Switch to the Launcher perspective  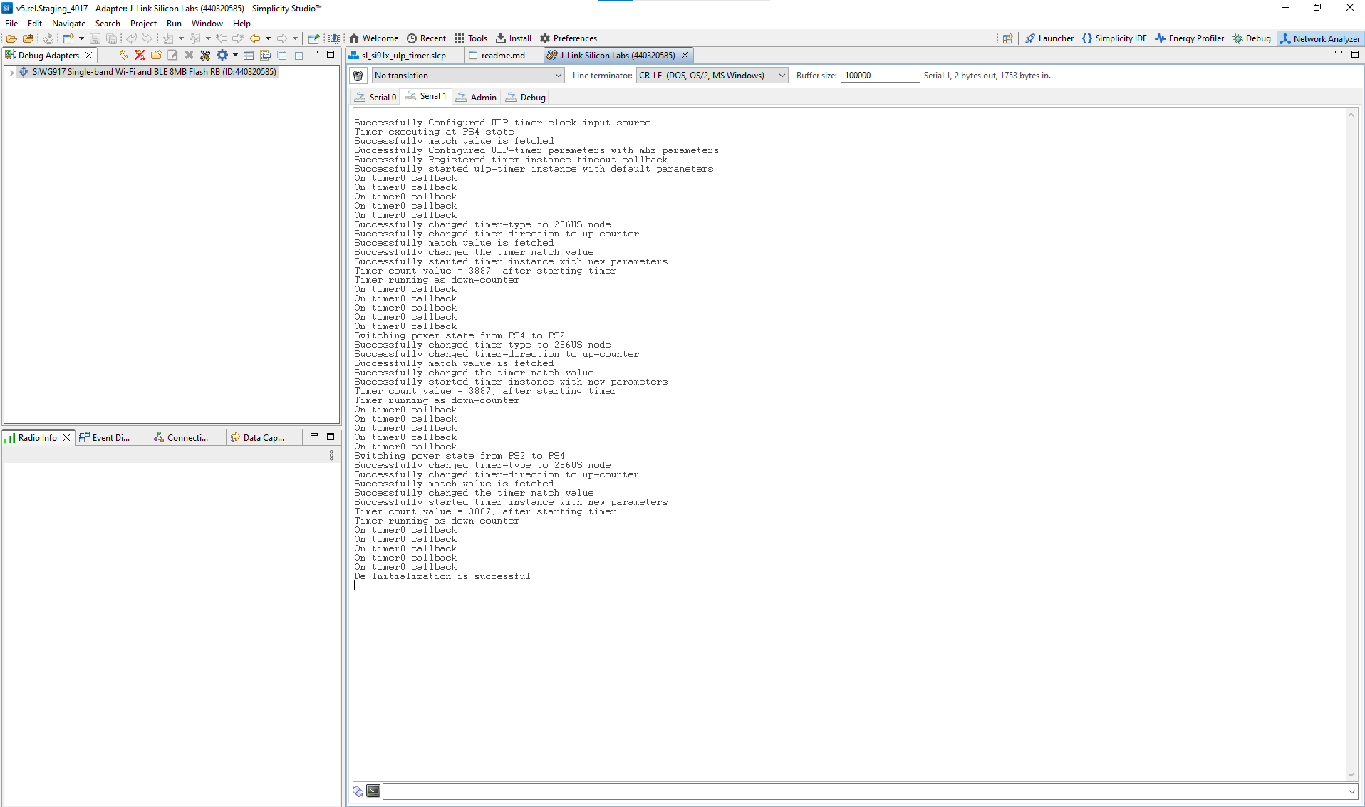tap(1049, 38)
